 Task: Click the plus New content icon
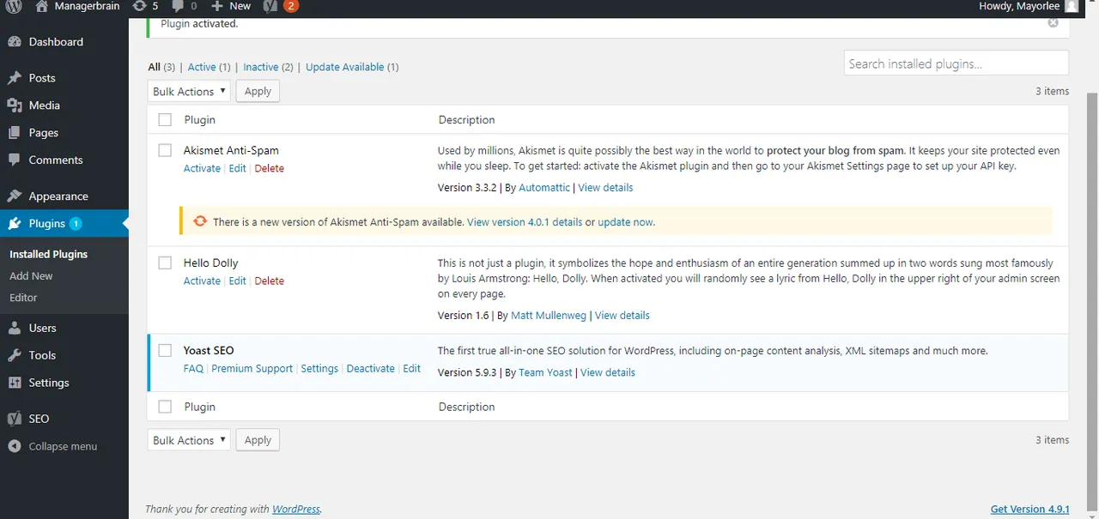pos(217,6)
